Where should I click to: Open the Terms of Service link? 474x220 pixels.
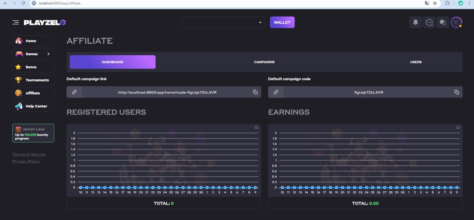(29, 154)
